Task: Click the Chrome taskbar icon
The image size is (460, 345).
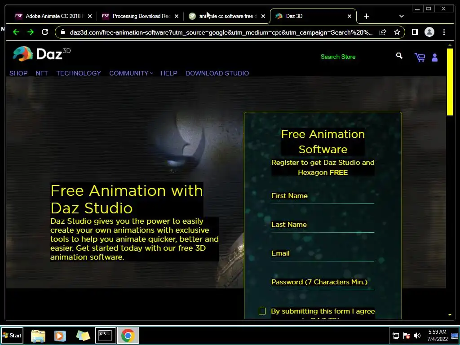Action: coord(128,335)
